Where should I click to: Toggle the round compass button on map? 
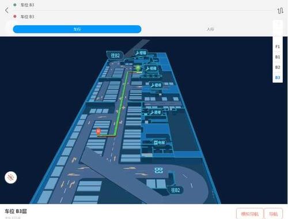(x=11, y=178)
